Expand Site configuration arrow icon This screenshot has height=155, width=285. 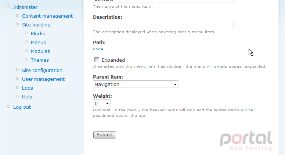18,70
